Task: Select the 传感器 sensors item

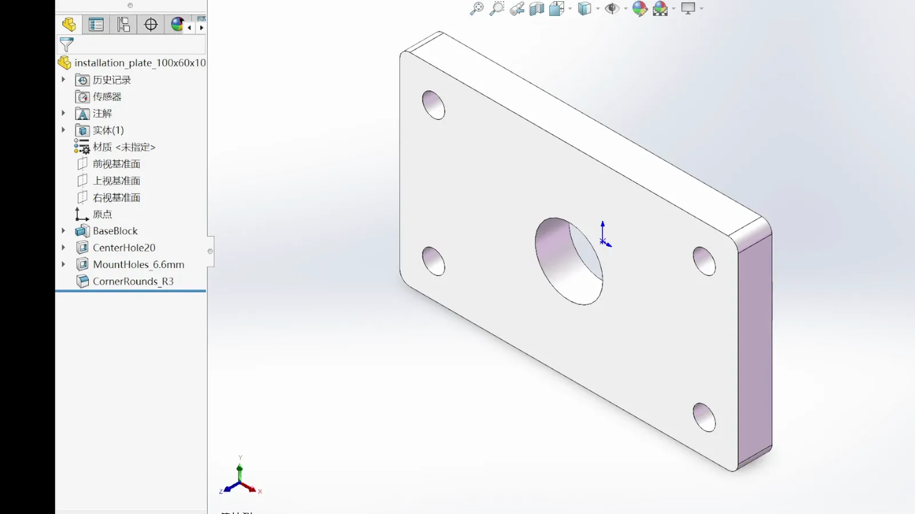Action: [x=98, y=97]
